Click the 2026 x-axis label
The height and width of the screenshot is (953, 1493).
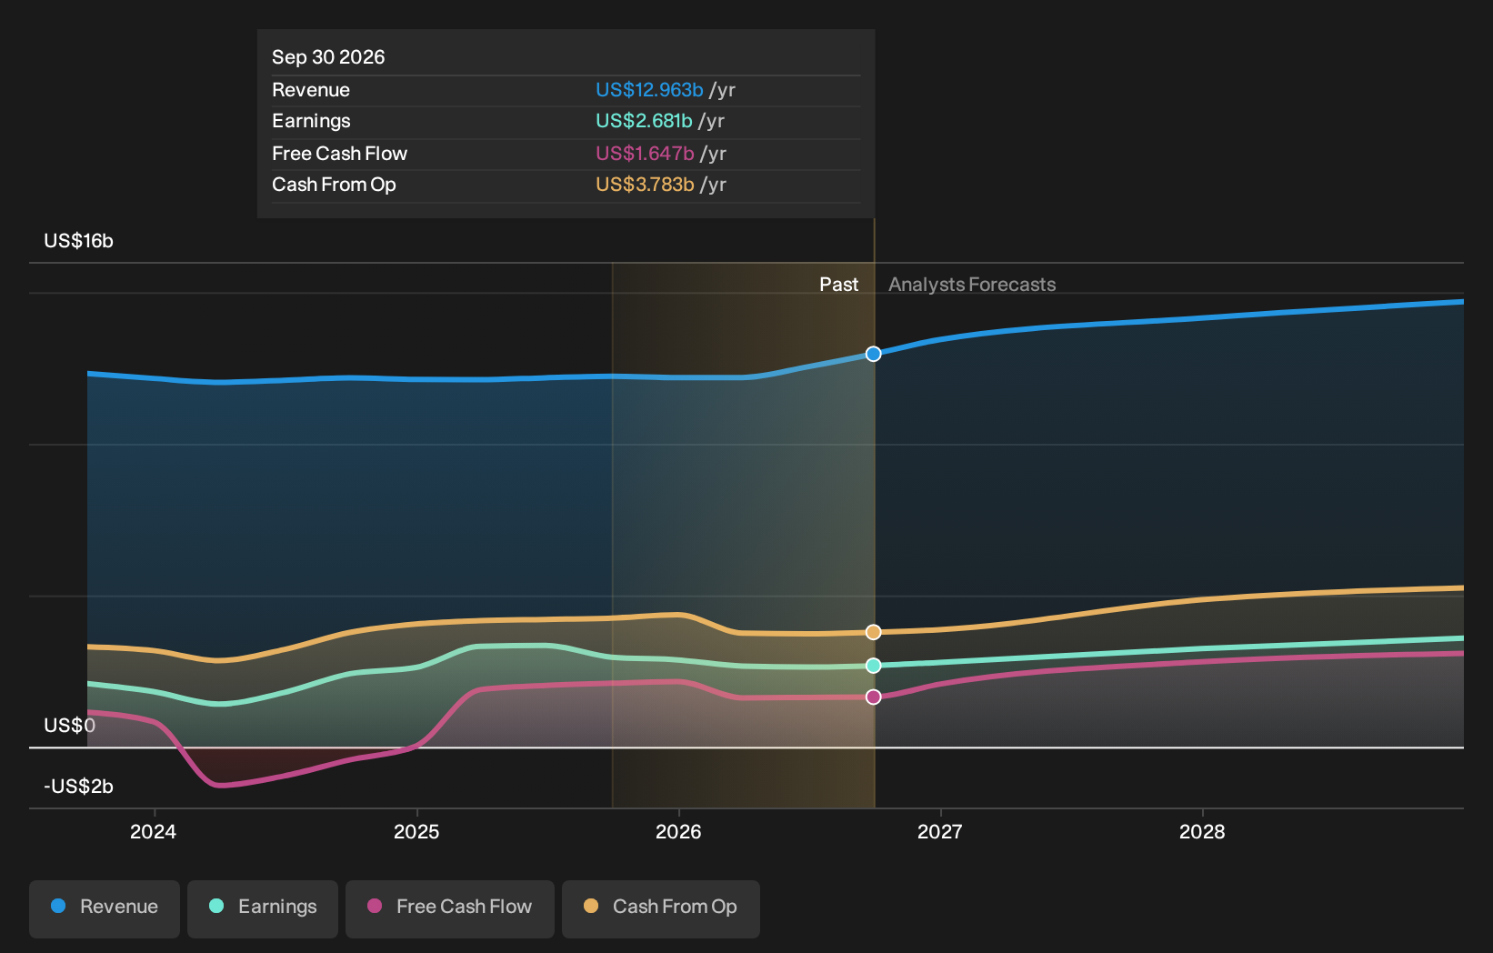678,832
